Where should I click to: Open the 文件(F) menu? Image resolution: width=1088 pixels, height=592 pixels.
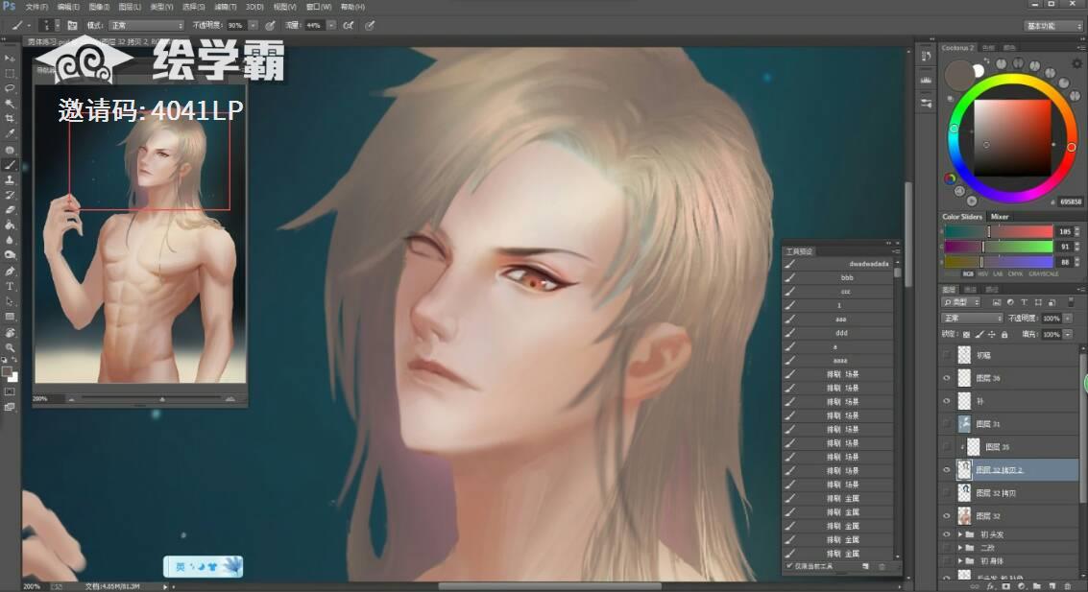tap(36, 7)
